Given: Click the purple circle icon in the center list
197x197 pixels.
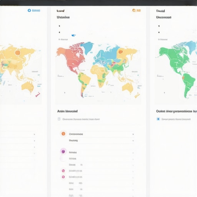Looking at the screenshot, I should 63,152.
